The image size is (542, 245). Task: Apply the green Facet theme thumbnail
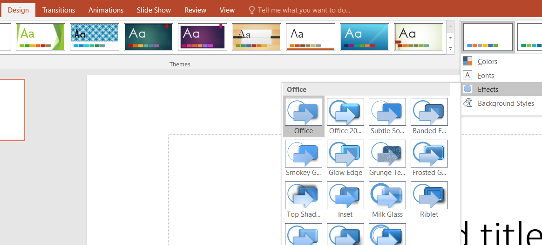41,37
